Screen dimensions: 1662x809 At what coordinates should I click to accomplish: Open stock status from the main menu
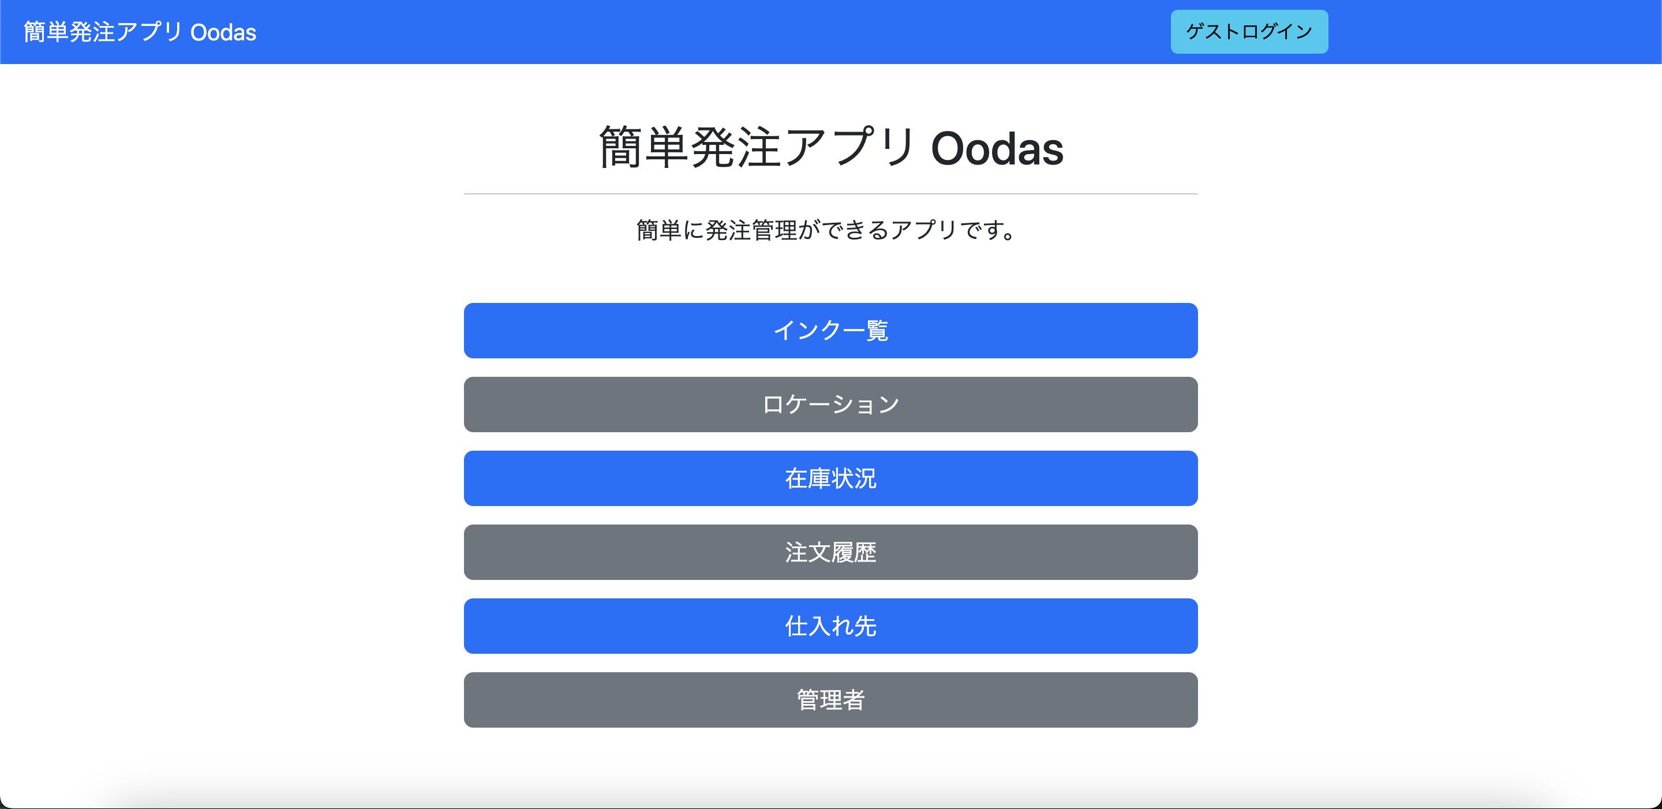831,478
